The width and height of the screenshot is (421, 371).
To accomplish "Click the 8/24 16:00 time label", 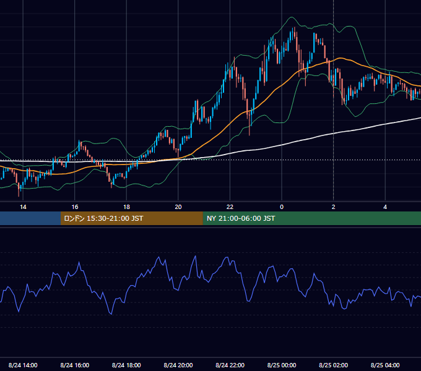I will (75, 365).
